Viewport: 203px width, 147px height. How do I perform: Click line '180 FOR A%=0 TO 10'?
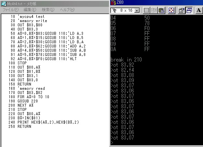point(29,97)
